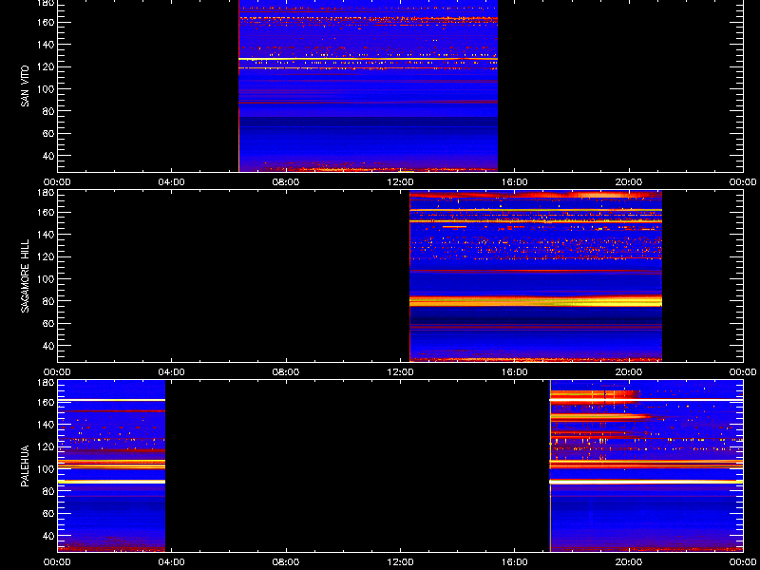760x570 pixels.
Task: Click the 20:00 time label under the Palehua plot
Action: click(x=629, y=562)
